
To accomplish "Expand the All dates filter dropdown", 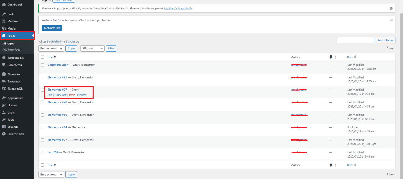I will coord(92,48).
